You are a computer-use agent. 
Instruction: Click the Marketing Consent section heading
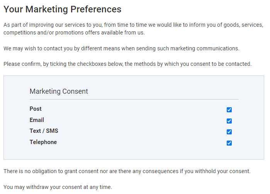[x=59, y=91]
